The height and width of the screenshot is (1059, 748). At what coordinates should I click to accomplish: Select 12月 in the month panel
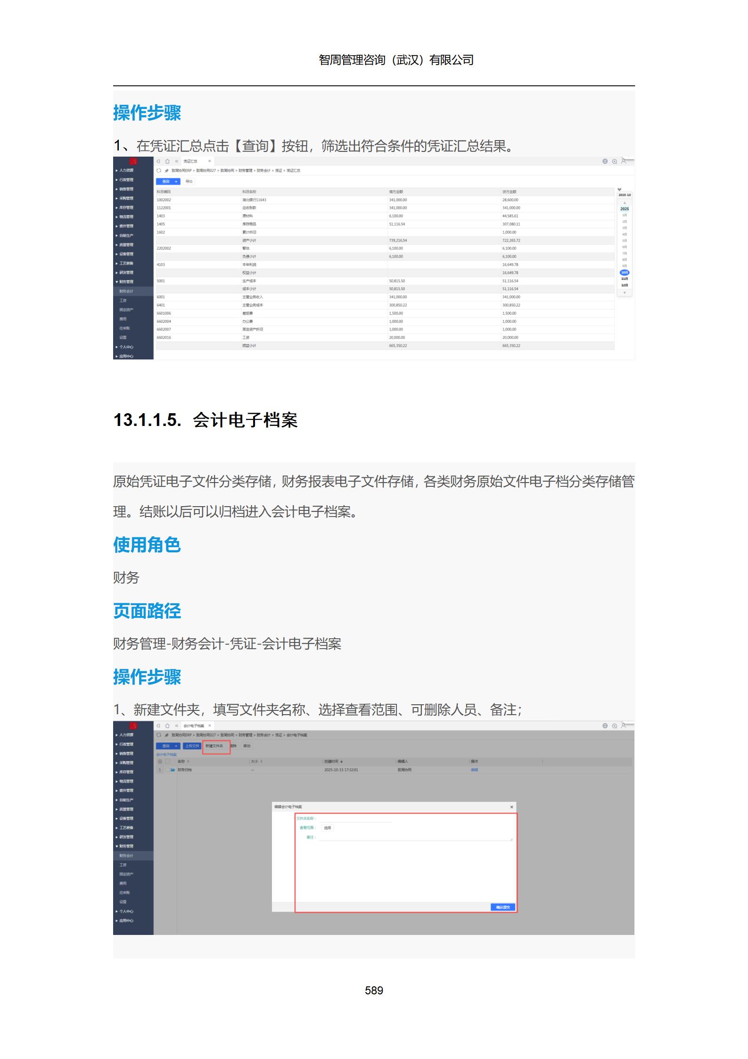pyautogui.click(x=625, y=285)
